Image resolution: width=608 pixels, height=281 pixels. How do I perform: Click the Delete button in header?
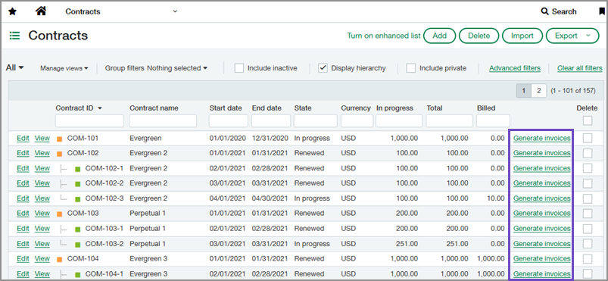point(479,36)
